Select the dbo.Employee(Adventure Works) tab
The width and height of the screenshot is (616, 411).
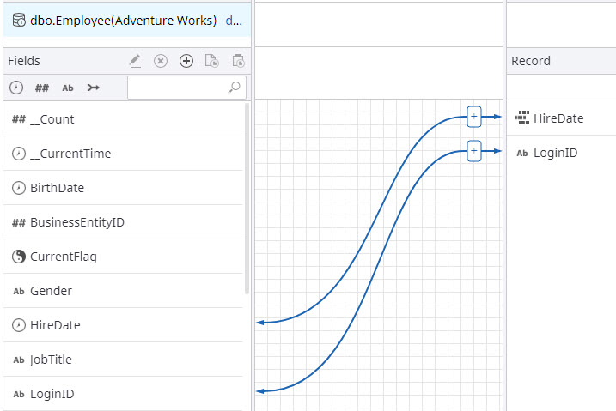pos(123,21)
